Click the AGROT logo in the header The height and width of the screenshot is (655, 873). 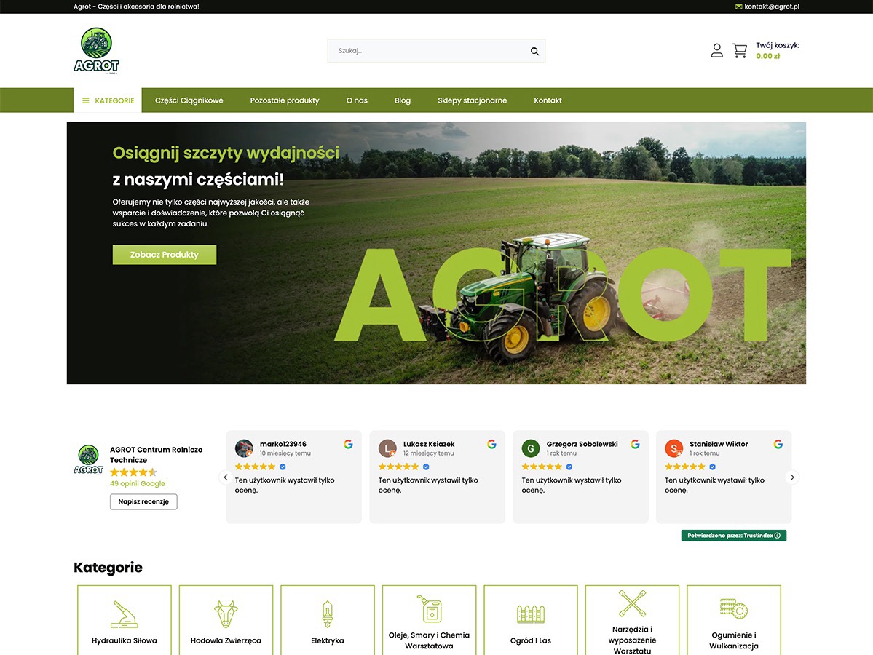[96, 51]
